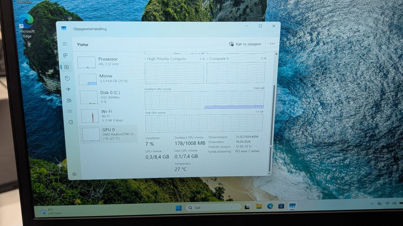Image resolution: width=403 pixels, height=226 pixels.
Task: Click Kjør ny oppgave button
Action: (245, 44)
